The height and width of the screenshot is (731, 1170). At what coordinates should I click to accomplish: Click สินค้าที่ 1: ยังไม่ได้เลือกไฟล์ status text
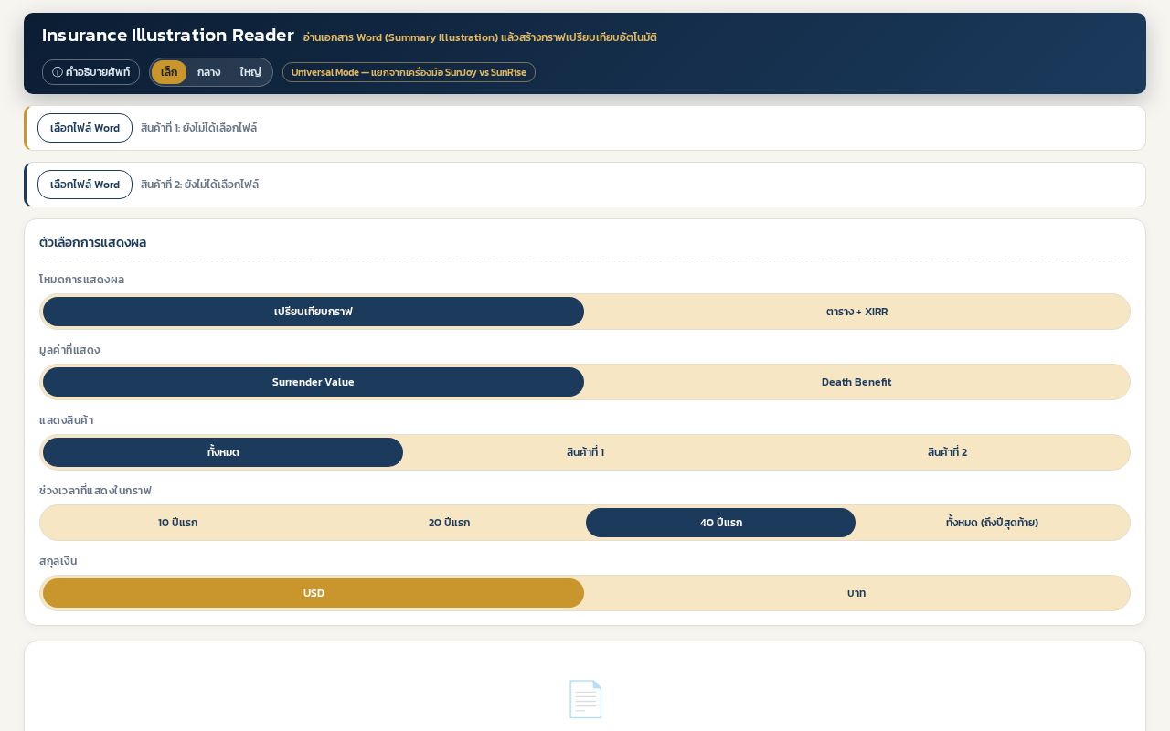coord(198,128)
